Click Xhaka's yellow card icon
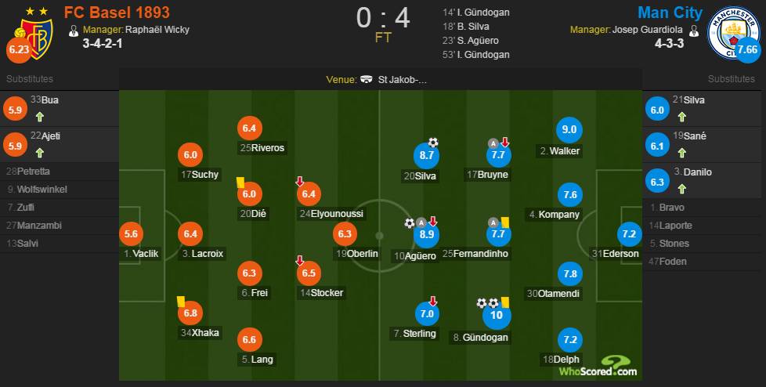Image resolution: width=766 pixels, height=387 pixels. pos(180,299)
